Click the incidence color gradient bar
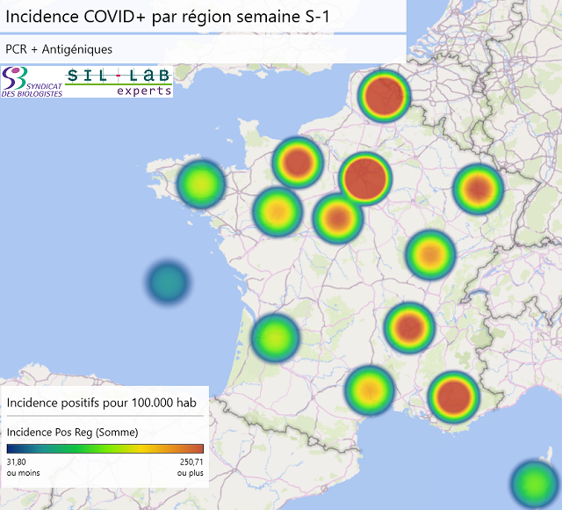Image resolution: width=562 pixels, height=510 pixels. tap(105, 448)
